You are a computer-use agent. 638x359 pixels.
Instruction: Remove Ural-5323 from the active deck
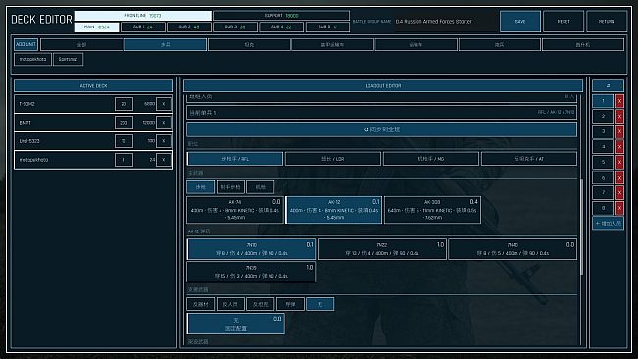tap(164, 141)
